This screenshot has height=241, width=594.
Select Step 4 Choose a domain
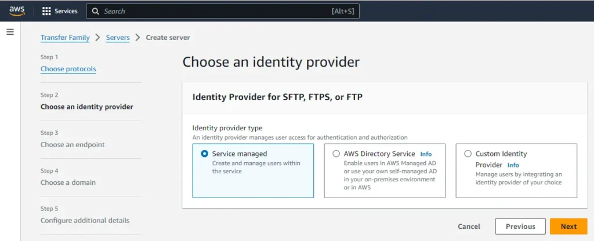[x=68, y=182]
